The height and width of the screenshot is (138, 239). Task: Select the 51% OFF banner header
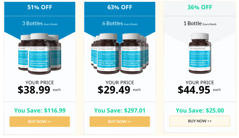pyautogui.click(x=40, y=7)
